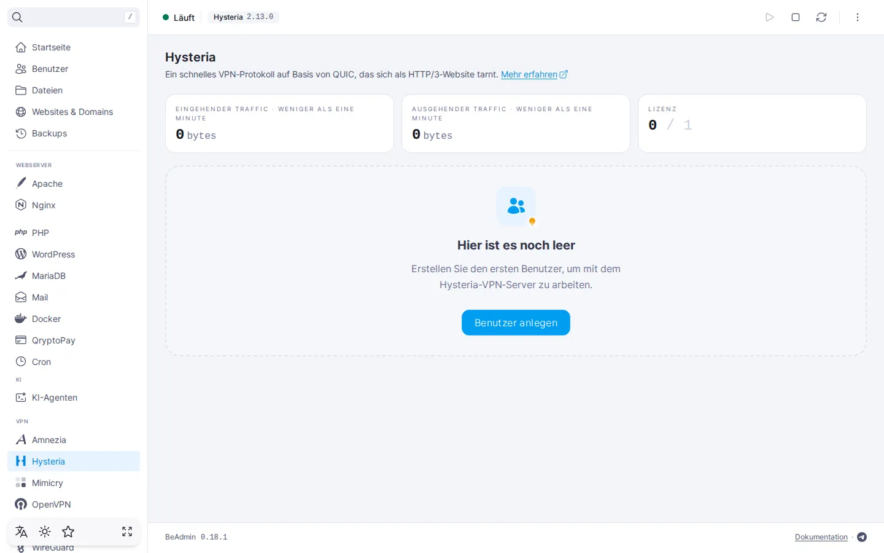Stop the Hysteria service with square icon
Viewport: 884px width, 553px height.
tap(796, 17)
